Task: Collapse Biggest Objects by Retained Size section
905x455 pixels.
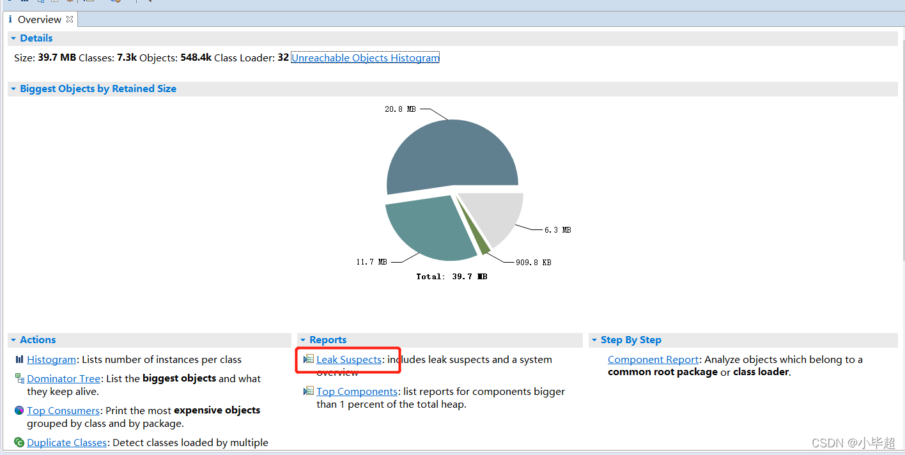Action: pyautogui.click(x=13, y=89)
